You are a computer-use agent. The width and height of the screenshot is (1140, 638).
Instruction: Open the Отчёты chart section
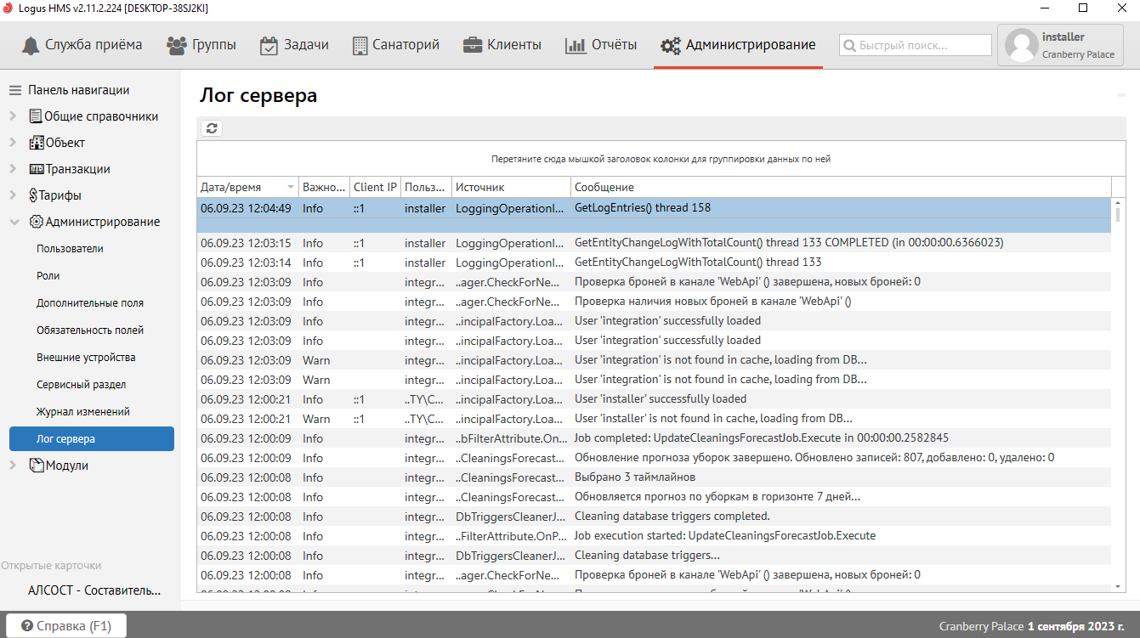(x=601, y=45)
